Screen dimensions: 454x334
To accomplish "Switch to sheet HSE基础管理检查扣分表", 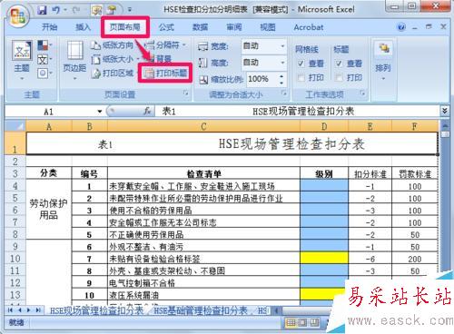I will [201, 310].
